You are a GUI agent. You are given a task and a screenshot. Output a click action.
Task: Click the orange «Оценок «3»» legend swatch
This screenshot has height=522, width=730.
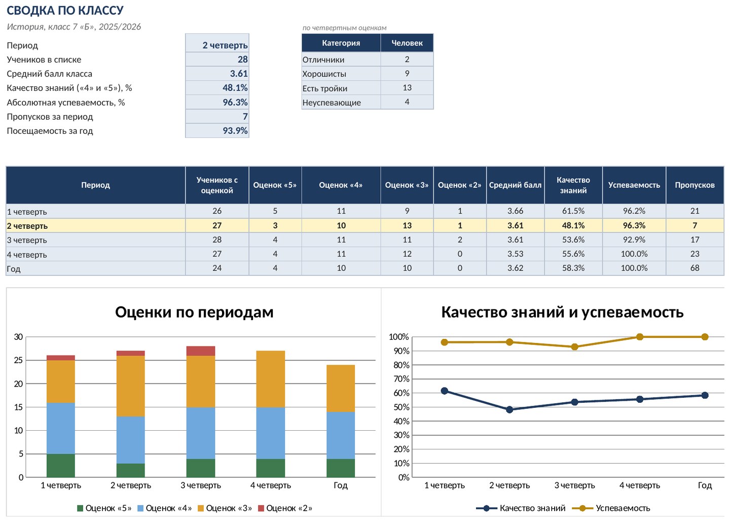click(x=201, y=508)
